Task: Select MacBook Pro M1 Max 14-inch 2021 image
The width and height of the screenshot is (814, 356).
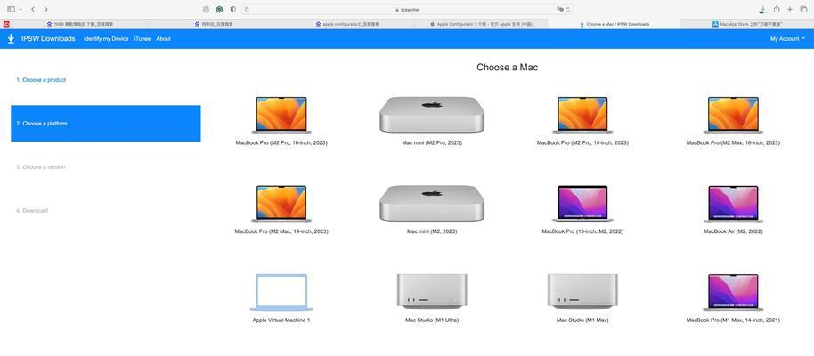Action: pos(733,292)
